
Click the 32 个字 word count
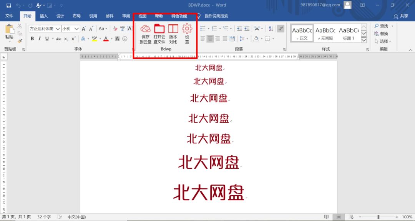tap(44, 217)
